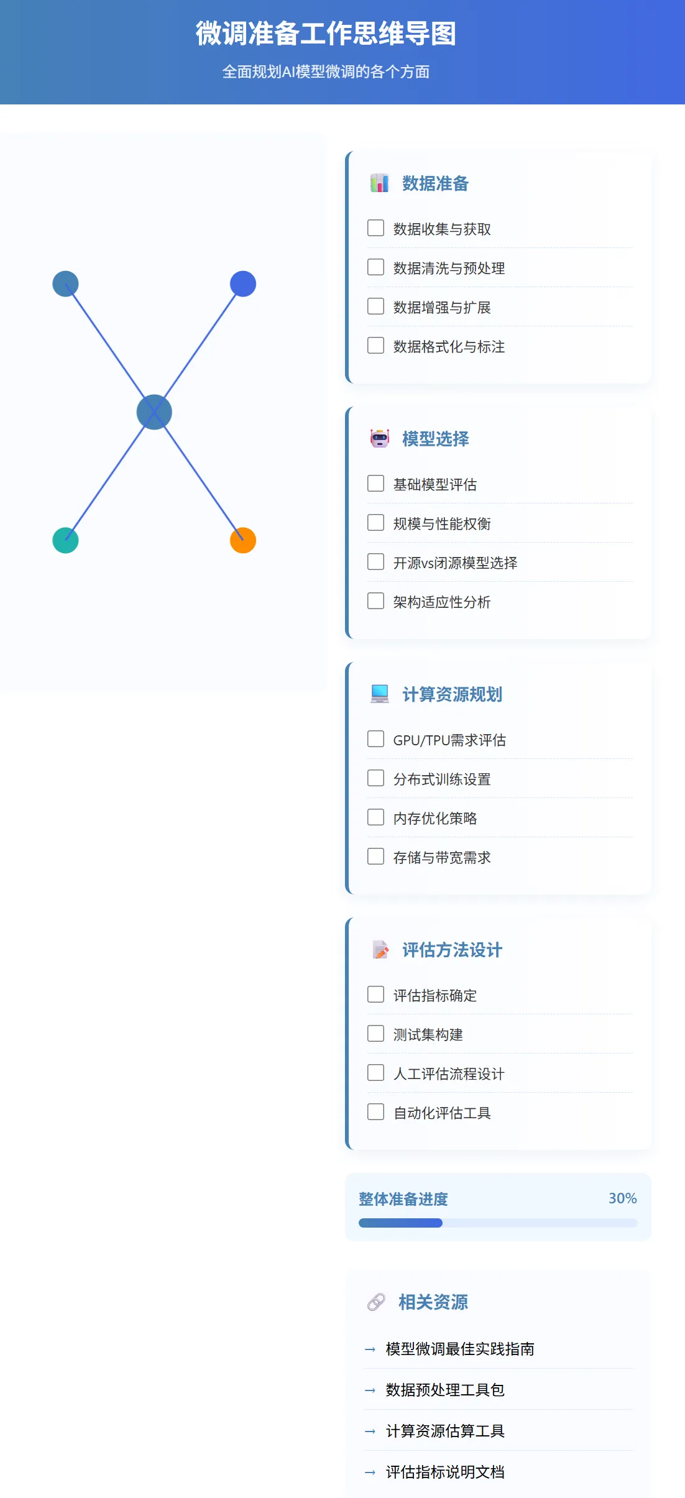Select the central node of the mind map
Screen dimensions: 685x1498
pyautogui.click(x=154, y=410)
